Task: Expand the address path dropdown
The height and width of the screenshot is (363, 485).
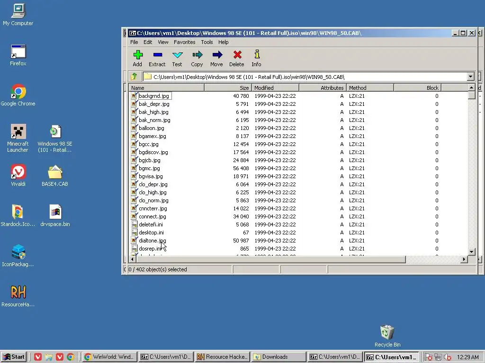Action: (x=470, y=77)
